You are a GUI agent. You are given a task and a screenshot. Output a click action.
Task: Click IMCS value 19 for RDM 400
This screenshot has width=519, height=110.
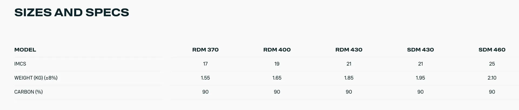277,64
